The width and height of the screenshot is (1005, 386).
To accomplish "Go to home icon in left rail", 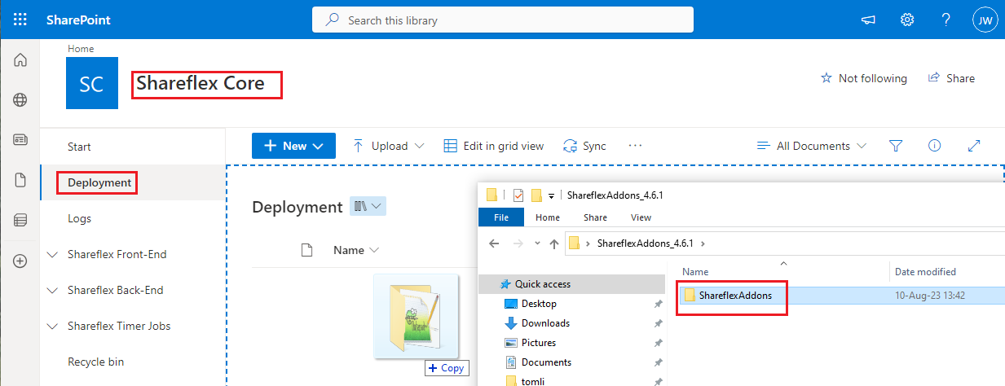I will click(20, 60).
